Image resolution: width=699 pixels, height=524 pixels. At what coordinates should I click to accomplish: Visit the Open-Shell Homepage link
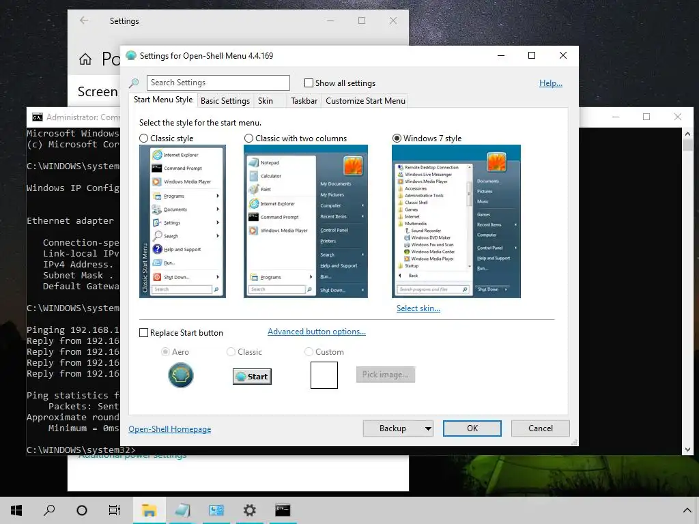click(x=170, y=429)
